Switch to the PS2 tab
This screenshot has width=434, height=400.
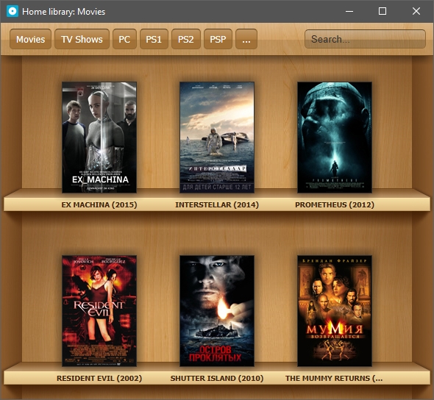(185, 39)
